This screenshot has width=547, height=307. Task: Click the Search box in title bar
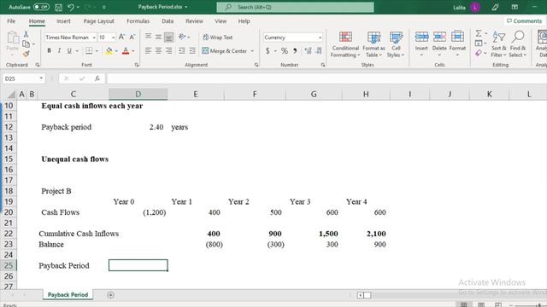pos(295,7)
